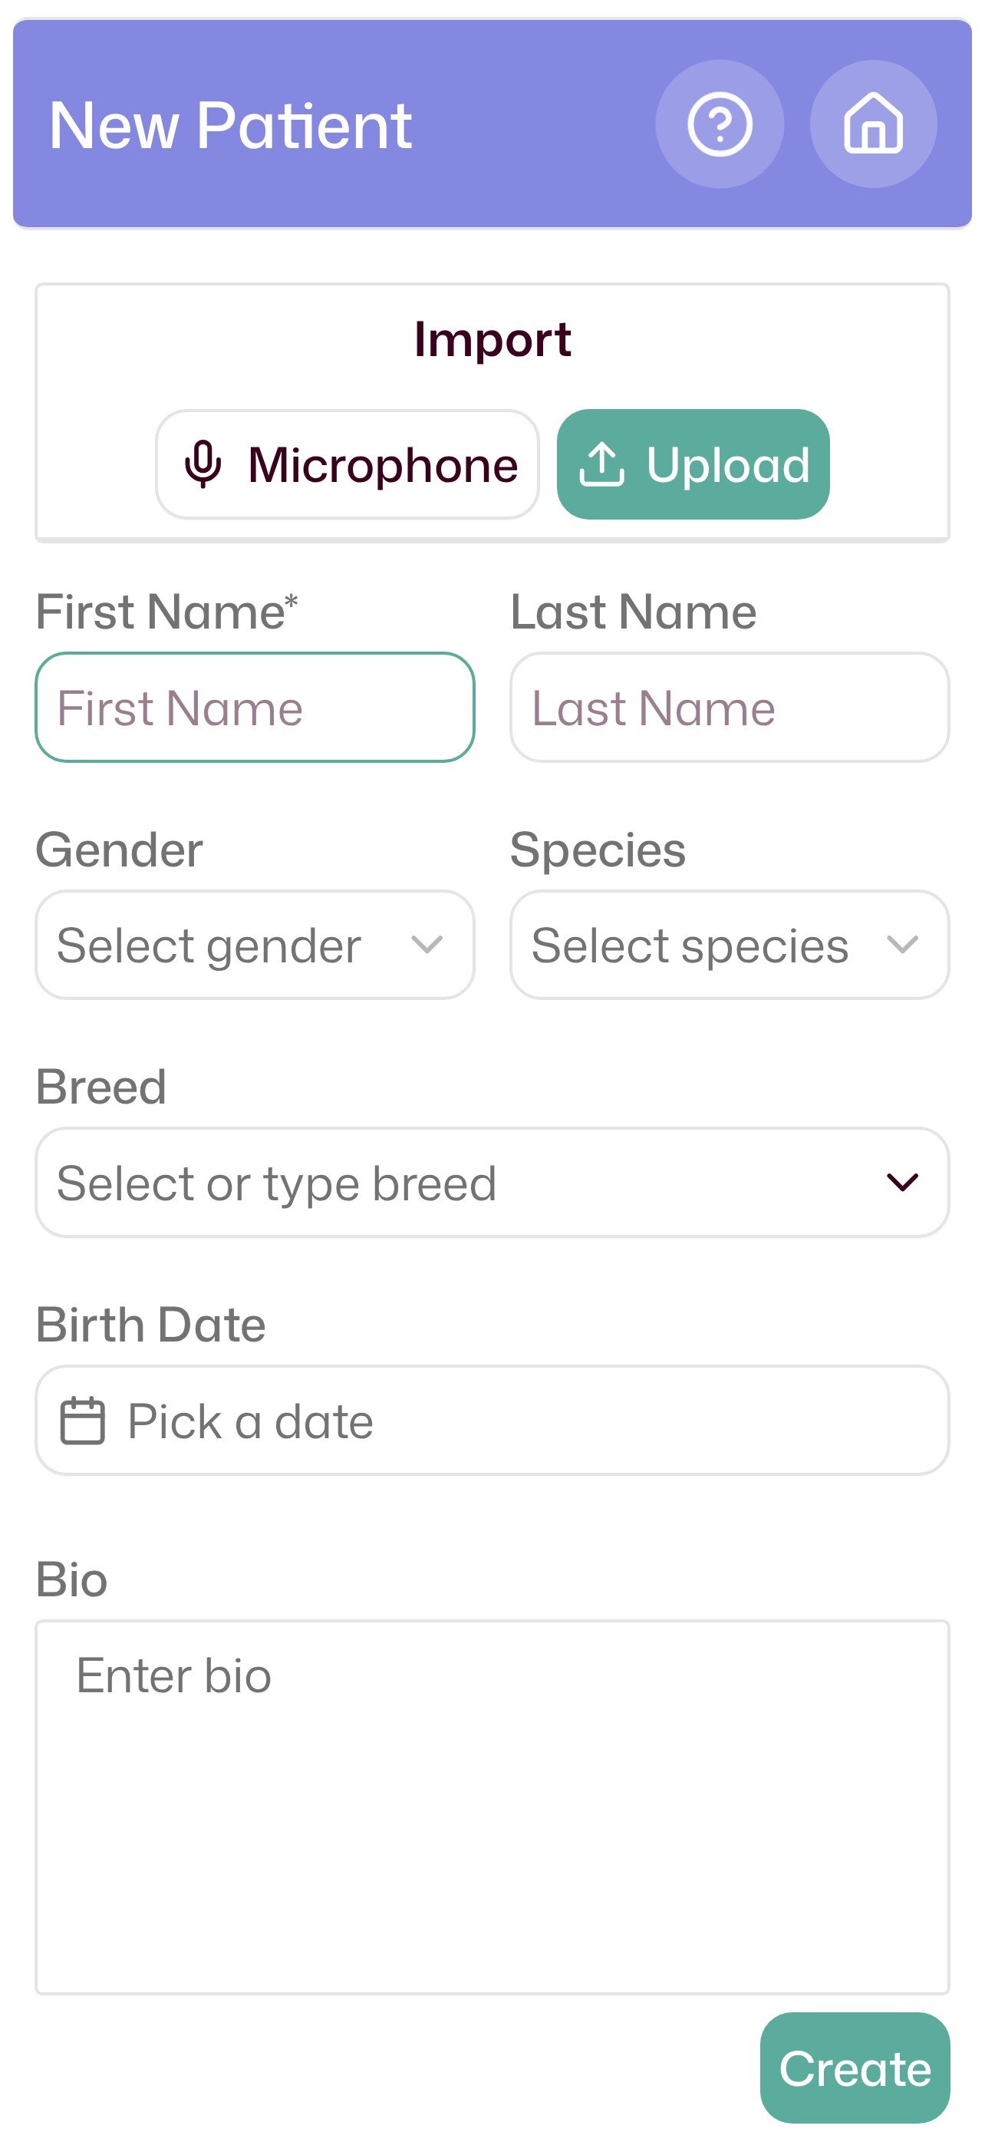Click the Breed dropdown chevron arrow
Image resolution: width=985 pixels, height=2132 pixels.
click(x=901, y=1182)
